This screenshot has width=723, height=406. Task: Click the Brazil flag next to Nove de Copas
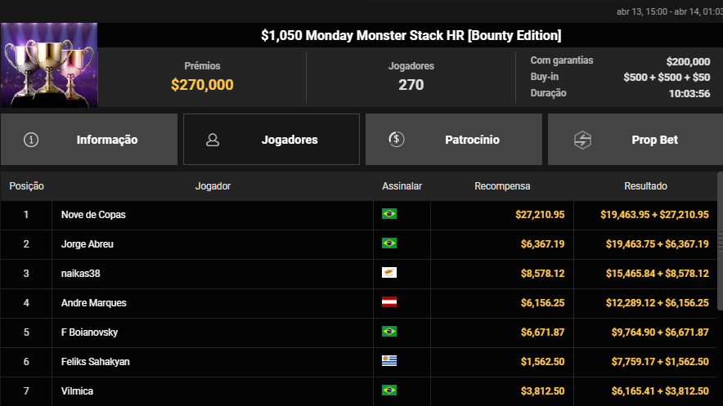[x=389, y=214]
